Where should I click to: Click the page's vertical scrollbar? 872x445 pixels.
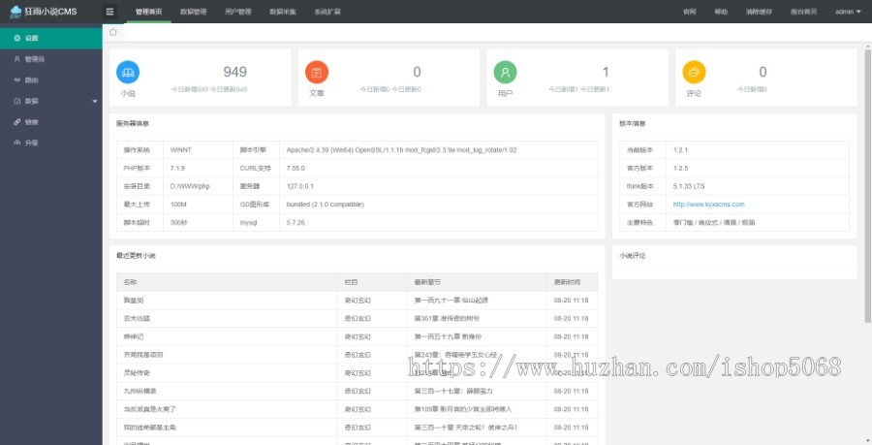tap(866, 194)
